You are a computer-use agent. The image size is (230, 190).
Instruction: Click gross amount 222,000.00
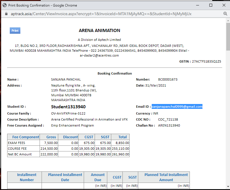coord(49,154)
